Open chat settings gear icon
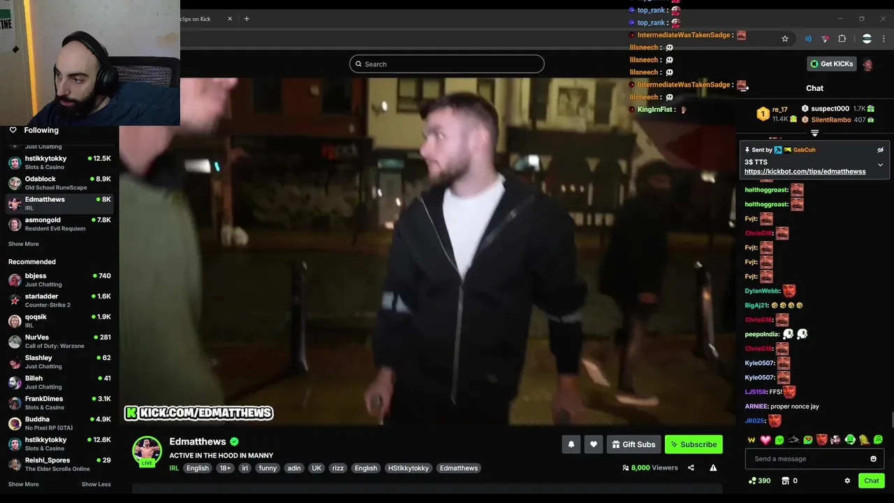The height and width of the screenshot is (503, 894). (847, 481)
